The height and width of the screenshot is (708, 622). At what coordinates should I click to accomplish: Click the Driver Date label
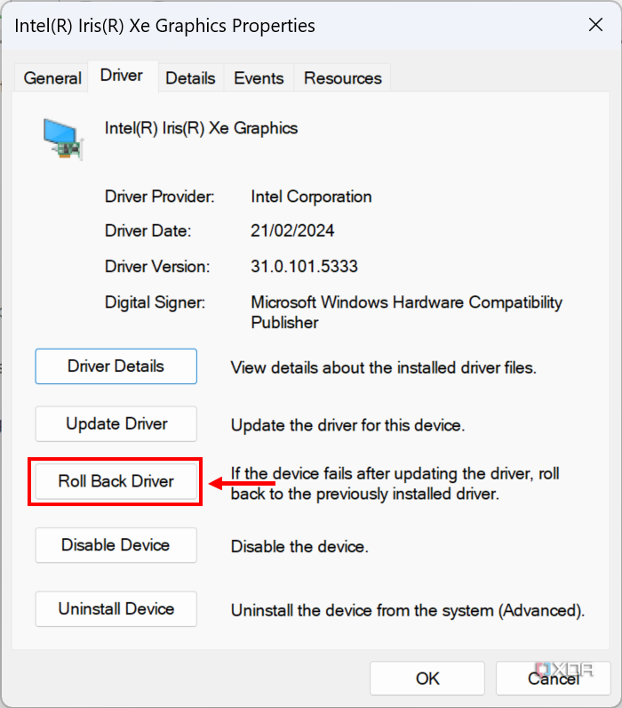click(148, 230)
